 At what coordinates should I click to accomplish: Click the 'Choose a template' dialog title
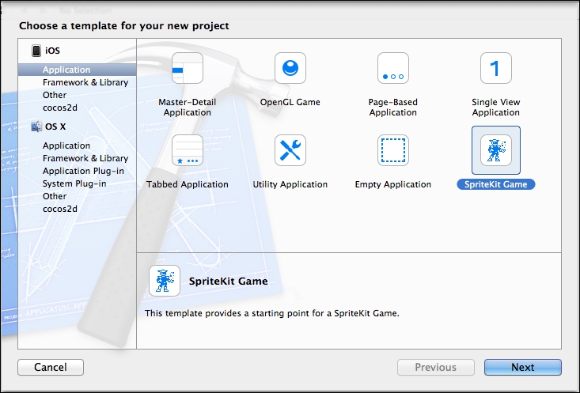[124, 25]
